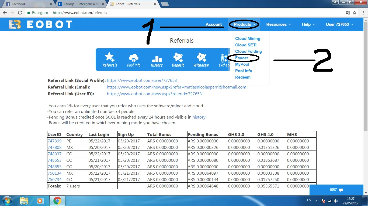
Task: Launch the media player from the taskbar
Action: (x=40, y=201)
